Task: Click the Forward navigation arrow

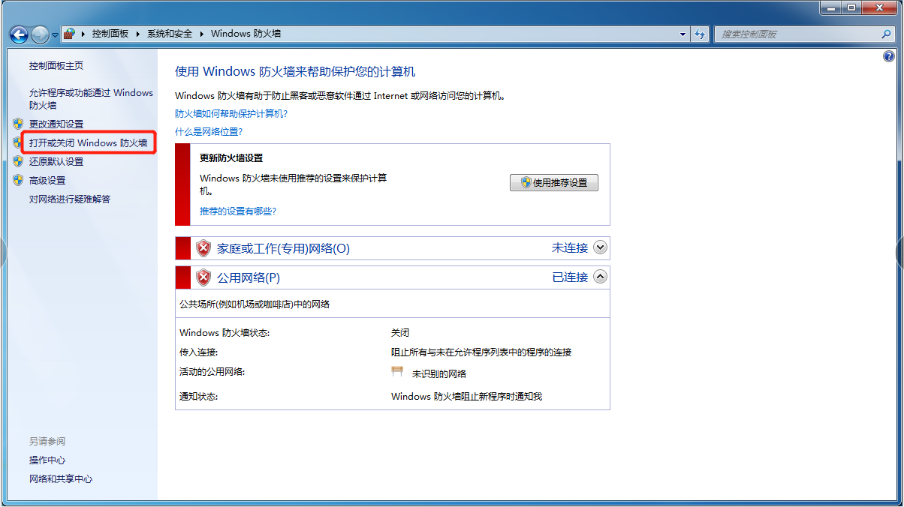Action: (x=40, y=34)
